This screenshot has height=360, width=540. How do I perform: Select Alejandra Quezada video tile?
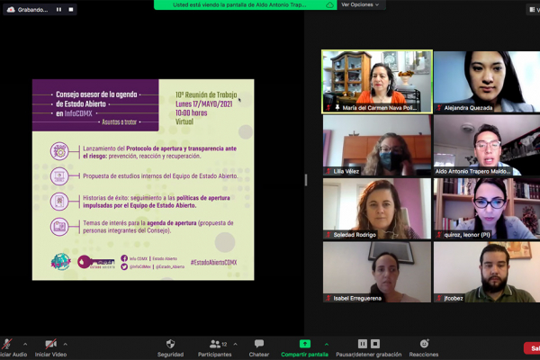click(487, 81)
